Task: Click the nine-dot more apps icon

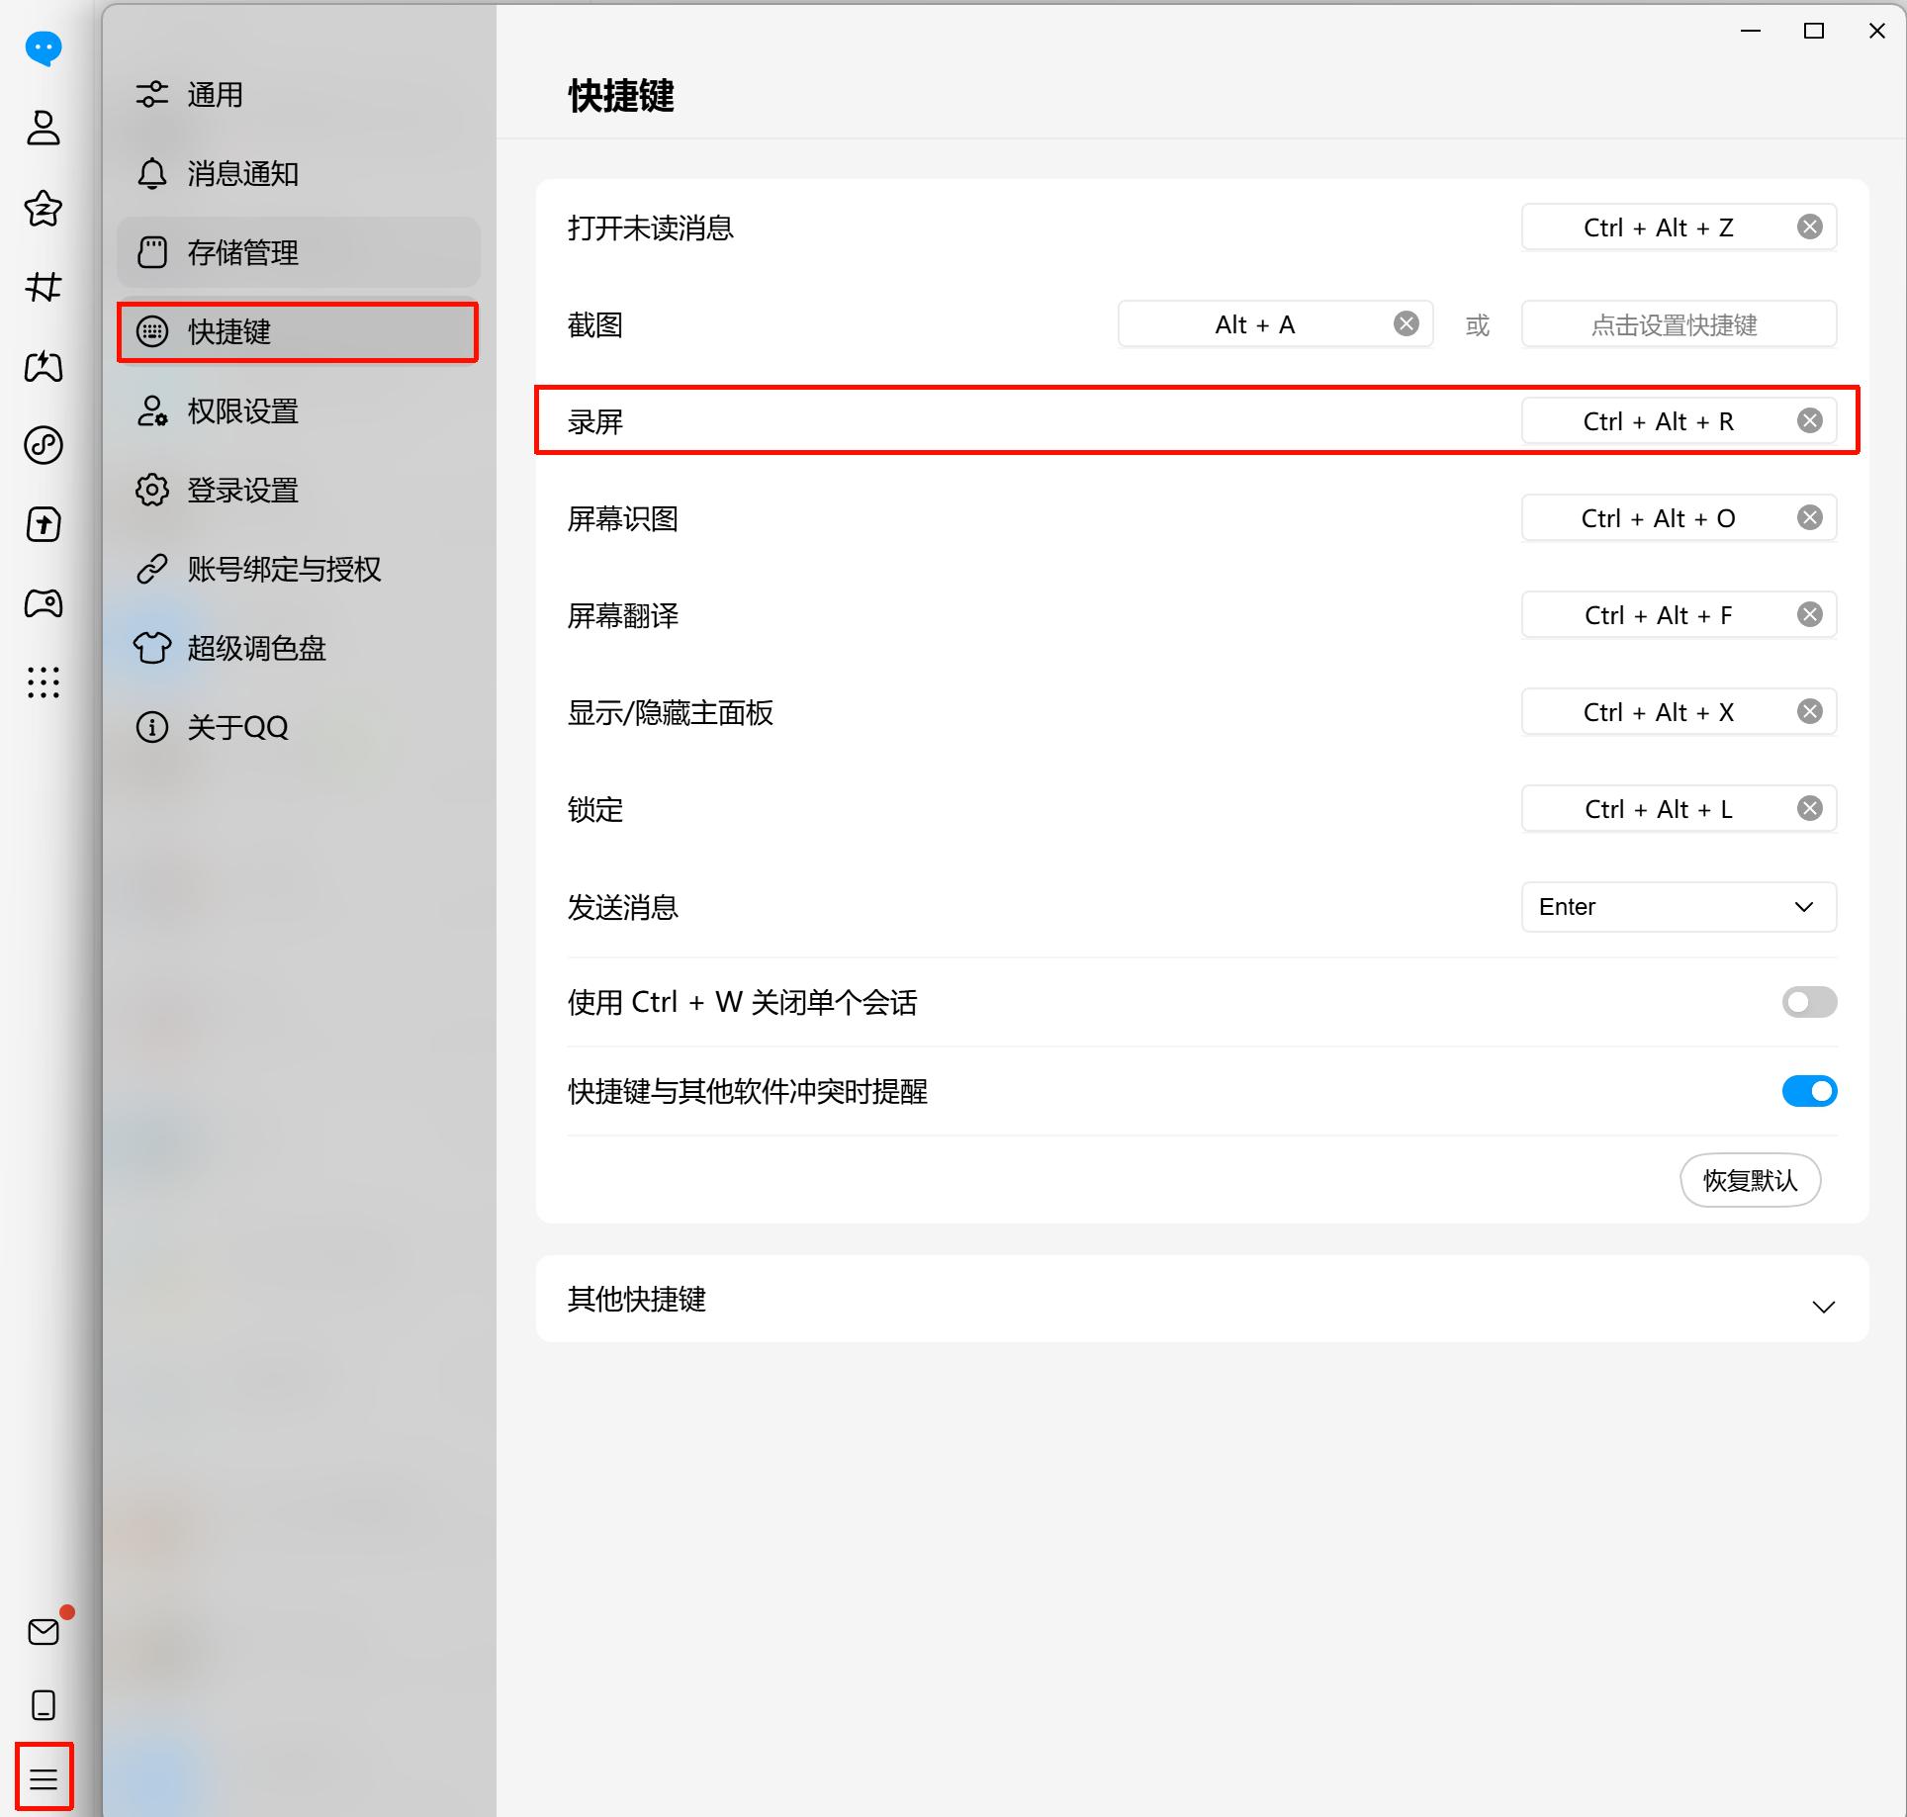Action: pyautogui.click(x=44, y=682)
